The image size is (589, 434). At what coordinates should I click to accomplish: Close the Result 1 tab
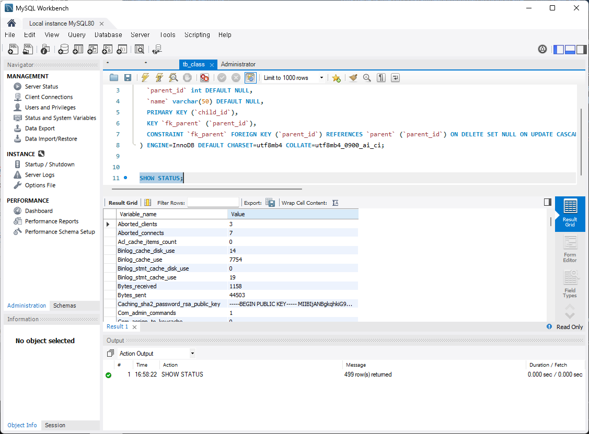point(134,327)
